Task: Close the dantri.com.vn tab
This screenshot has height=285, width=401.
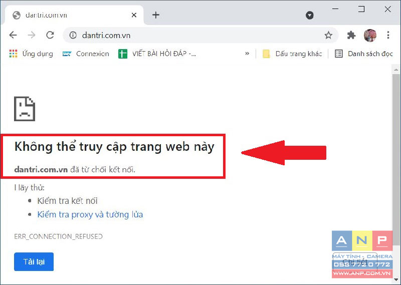Action: click(134, 15)
